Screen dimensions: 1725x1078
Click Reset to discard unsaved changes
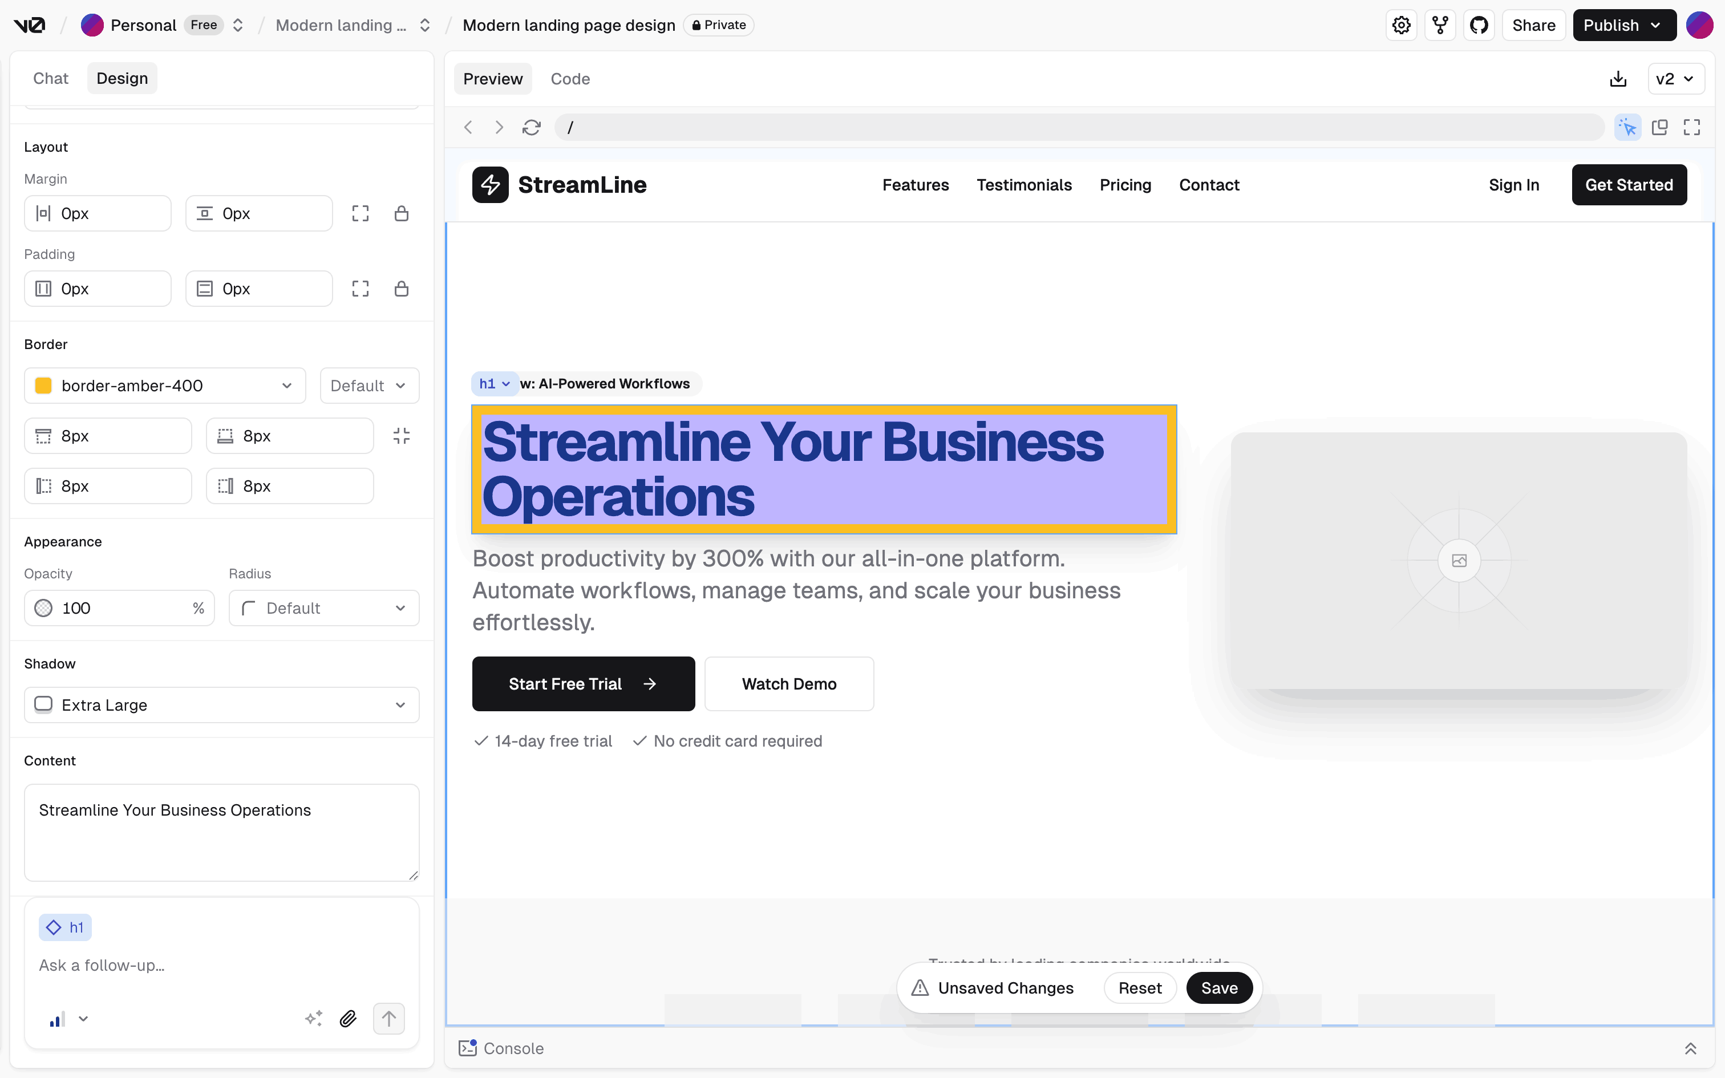(1139, 988)
